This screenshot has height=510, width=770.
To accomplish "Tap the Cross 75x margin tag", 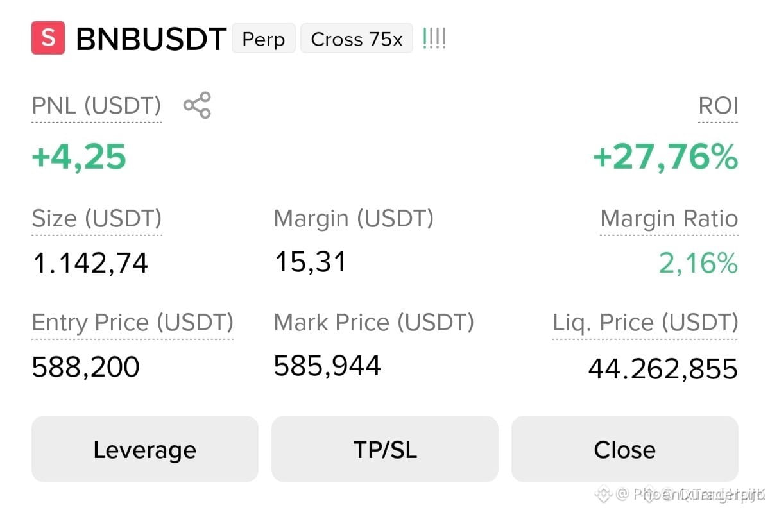I will (x=357, y=39).
